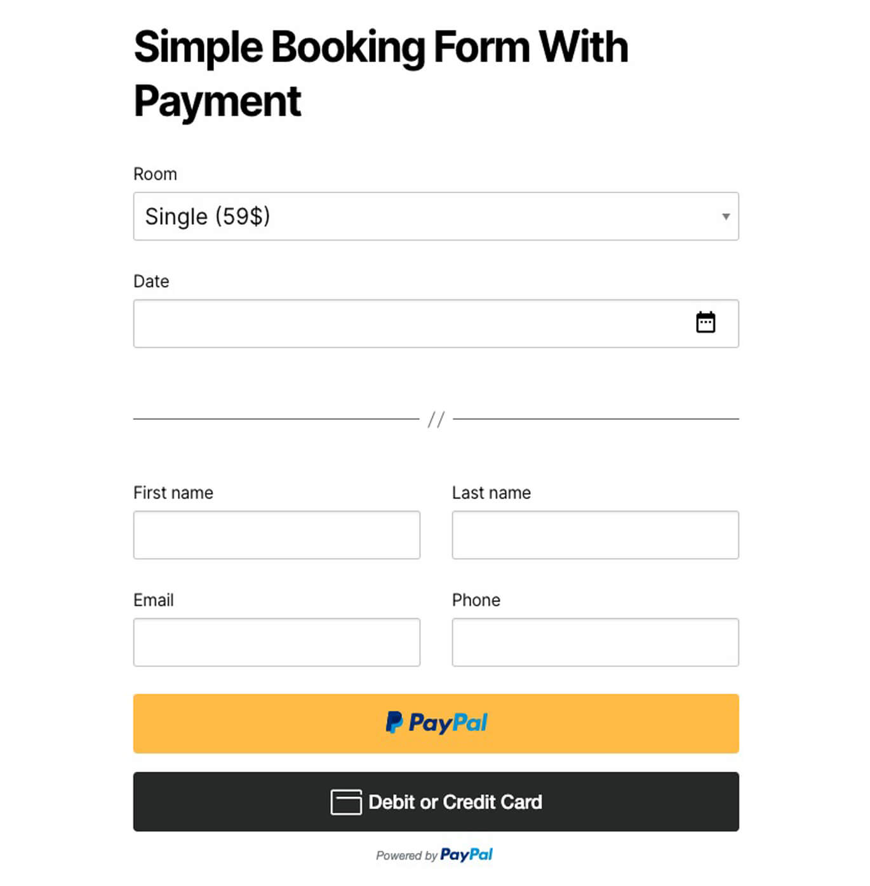This screenshot has width=870, height=886.
Task: Focus the Email input field
Action: pos(276,642)
